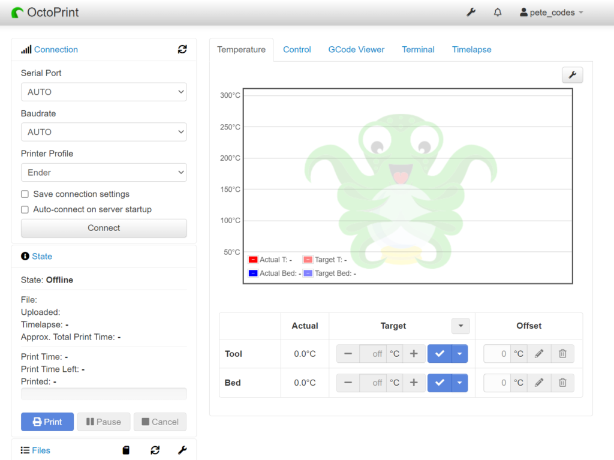The image size is (614, 460).
Task: Click the Connect button
Action: 104,228
